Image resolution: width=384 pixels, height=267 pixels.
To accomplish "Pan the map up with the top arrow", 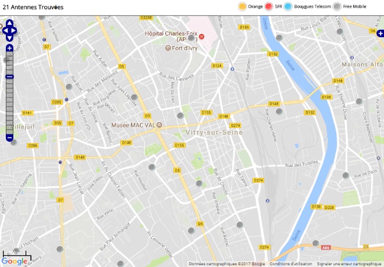I will (x=9, y=23).
